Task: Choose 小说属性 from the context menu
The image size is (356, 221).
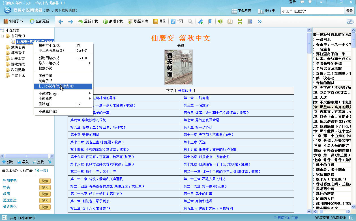Action: click(48, 112)
